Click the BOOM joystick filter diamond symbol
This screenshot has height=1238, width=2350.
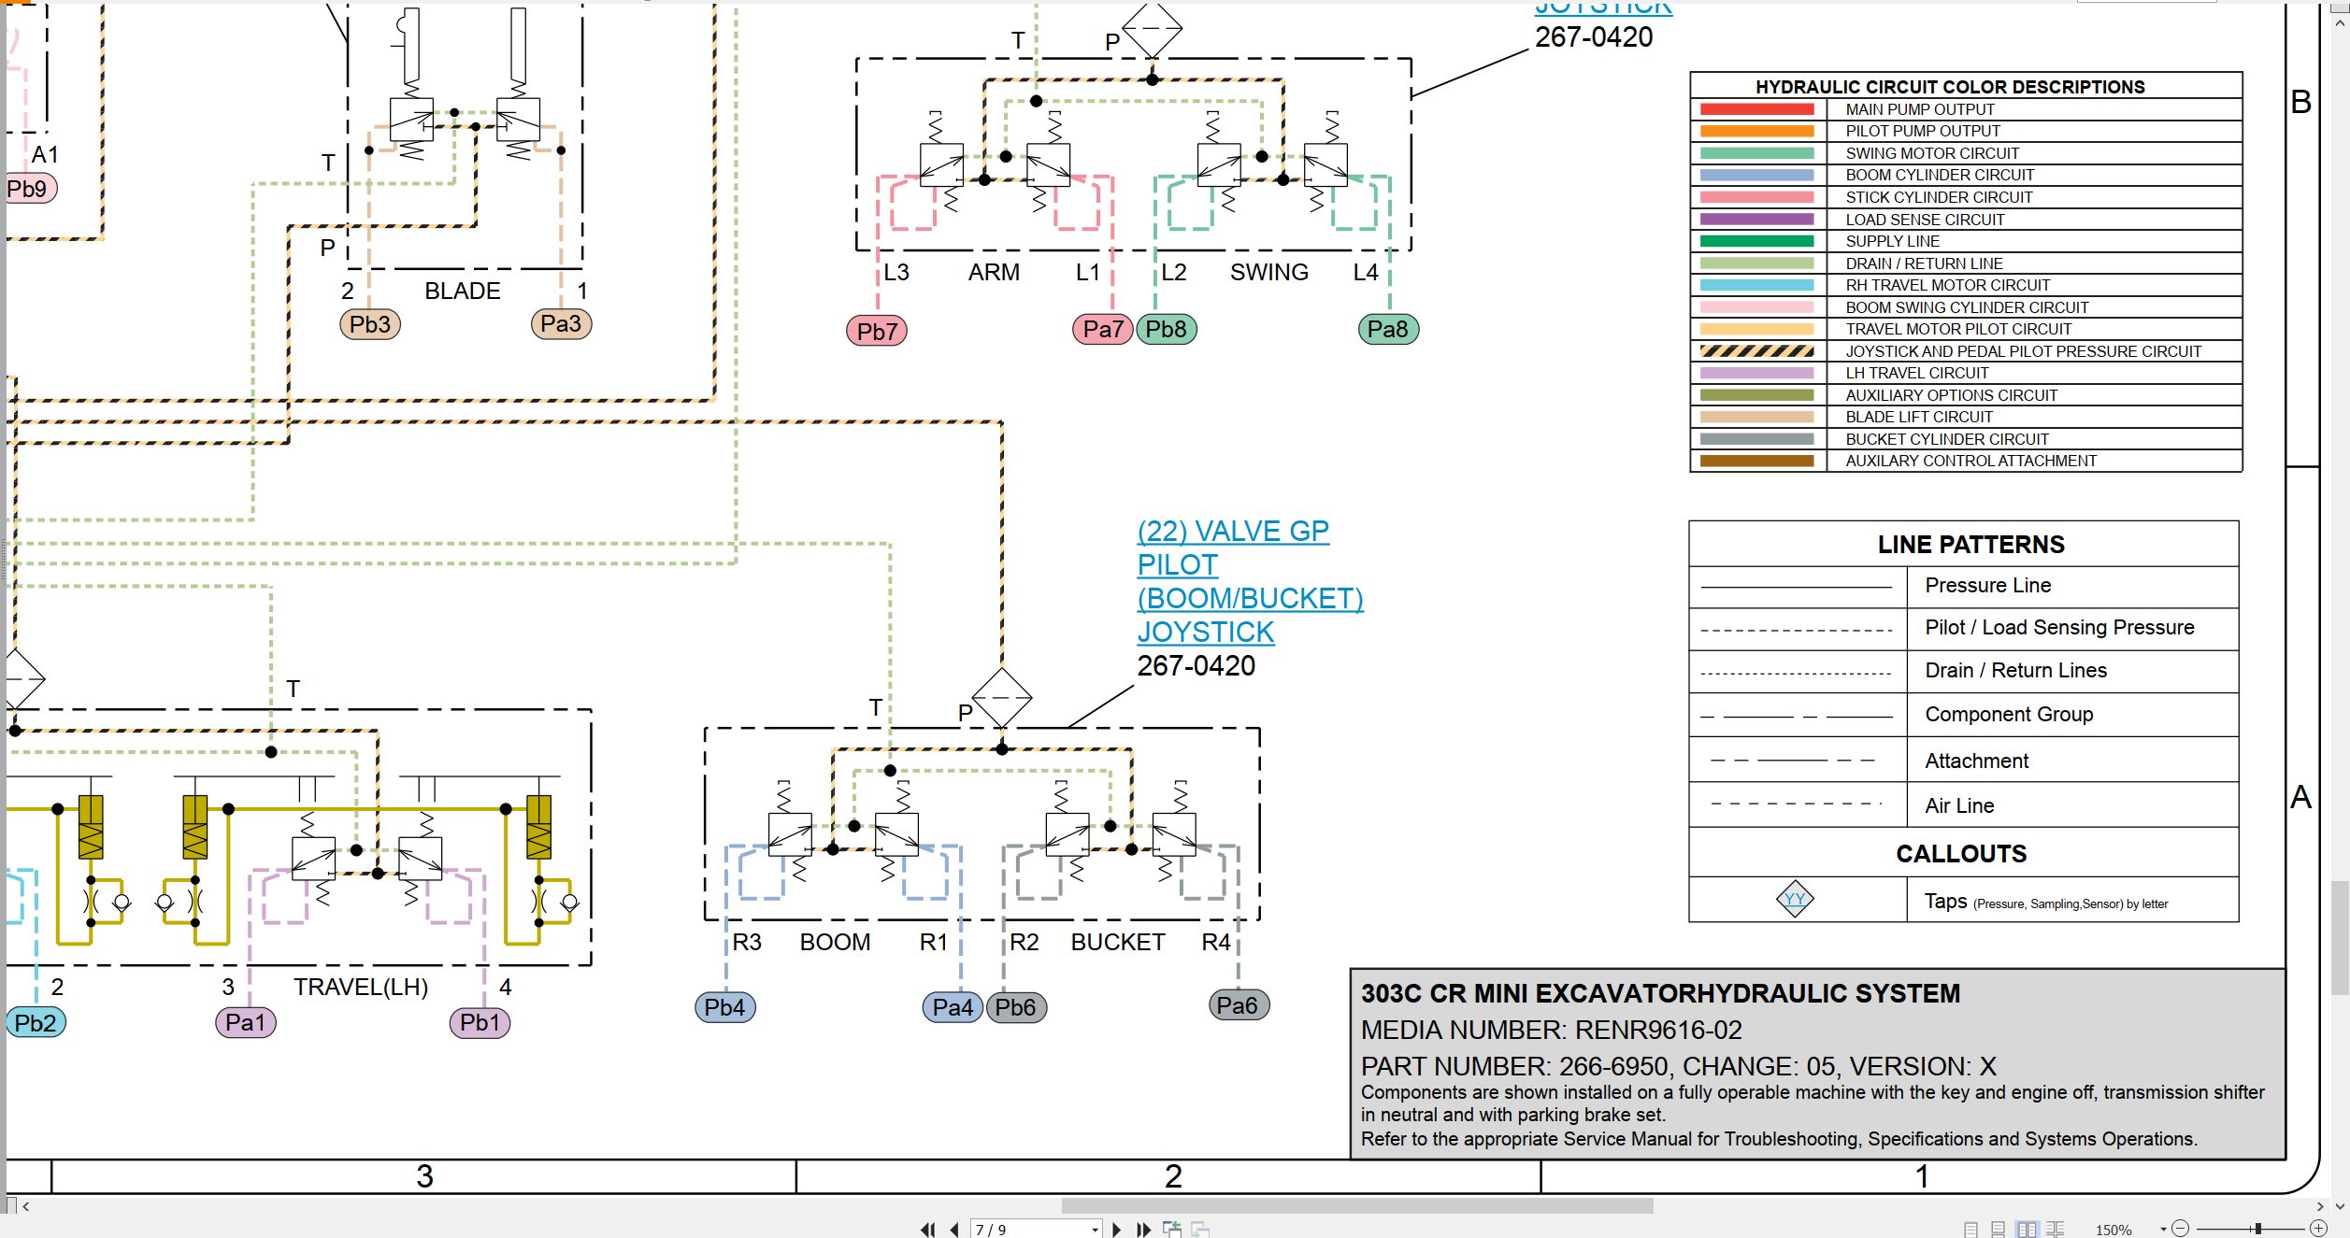click(1002, 698)
